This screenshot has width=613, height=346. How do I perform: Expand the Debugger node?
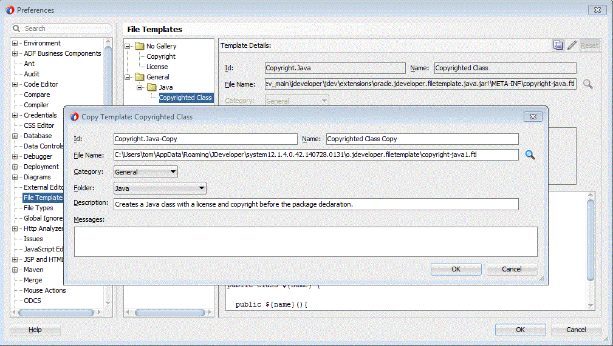(15, 156)
